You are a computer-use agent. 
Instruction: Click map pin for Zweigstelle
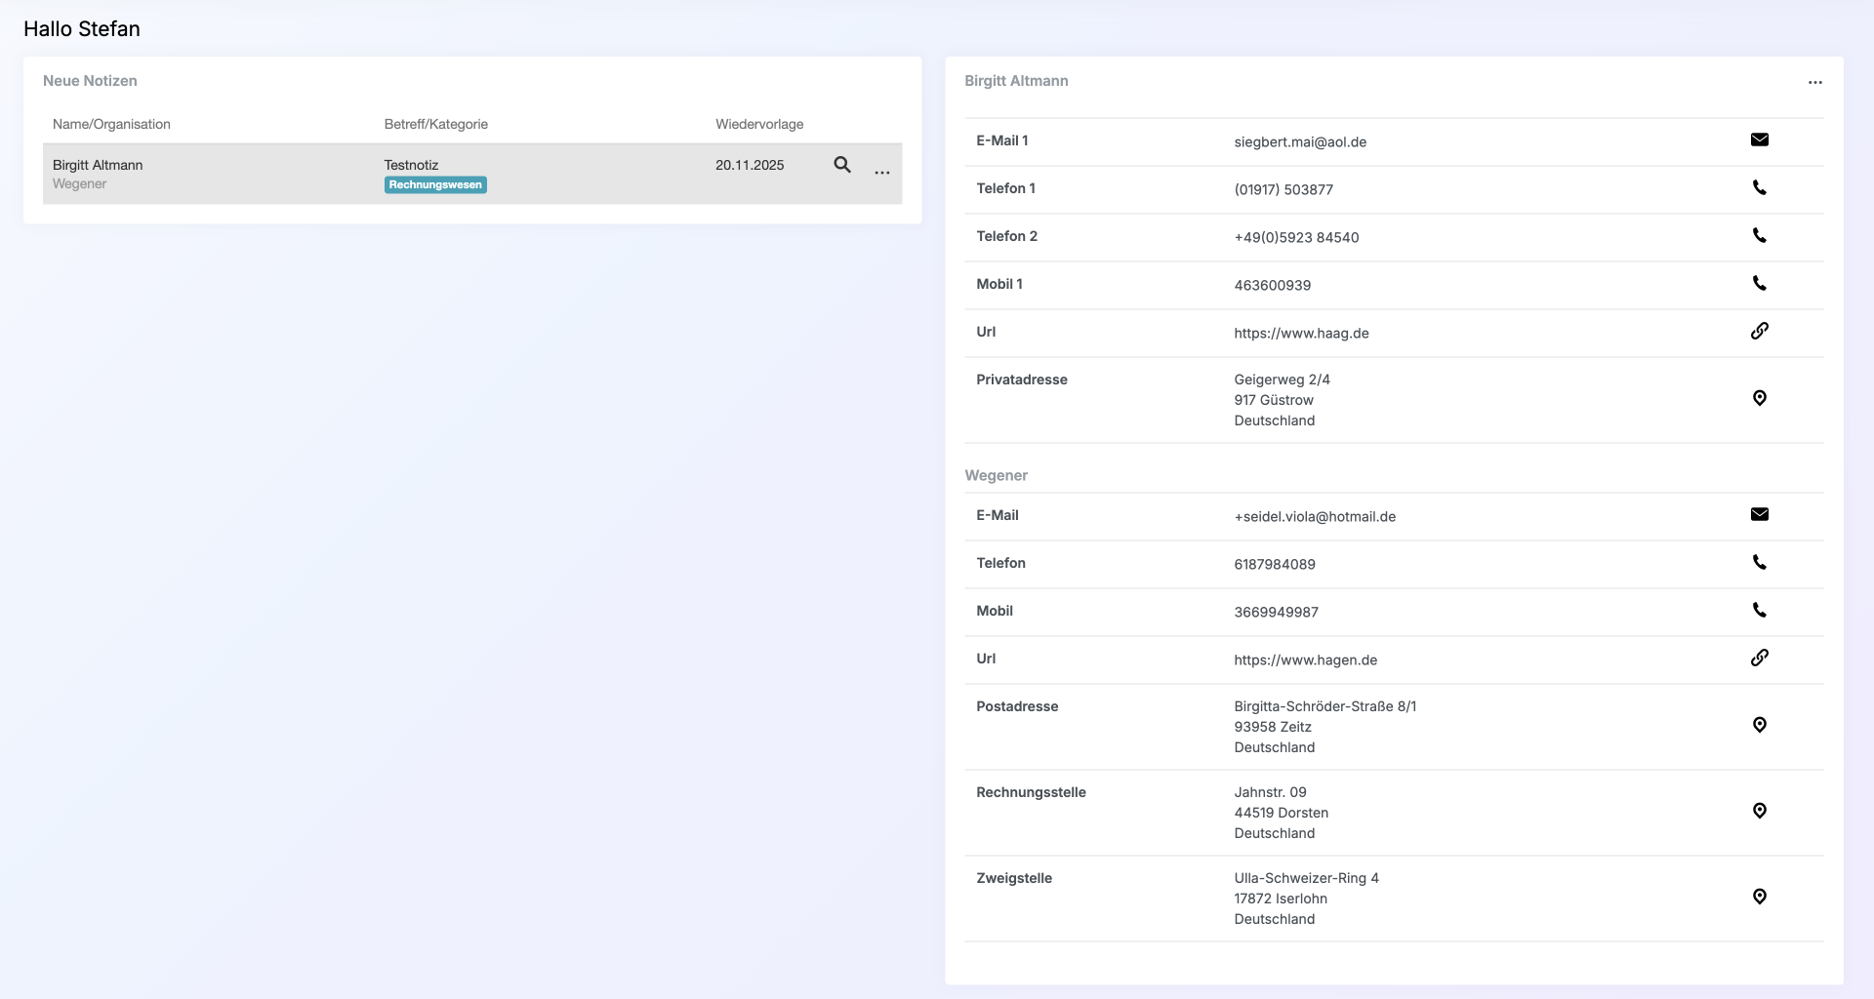[1759, 897]
